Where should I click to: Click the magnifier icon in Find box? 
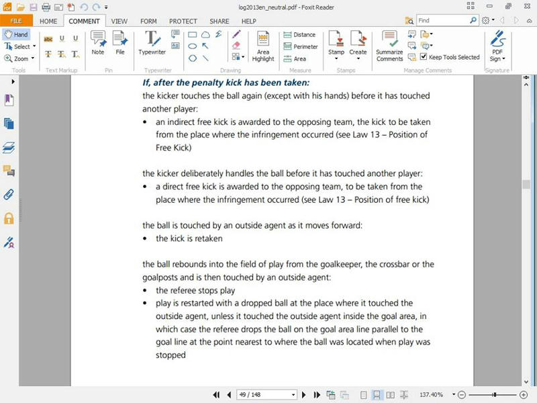[473, 20]
